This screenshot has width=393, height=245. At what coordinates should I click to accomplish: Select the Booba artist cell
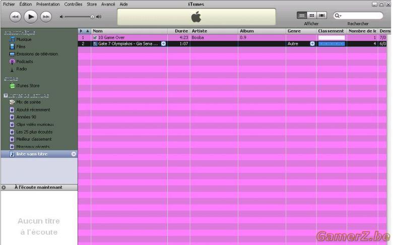pos(214,38)
